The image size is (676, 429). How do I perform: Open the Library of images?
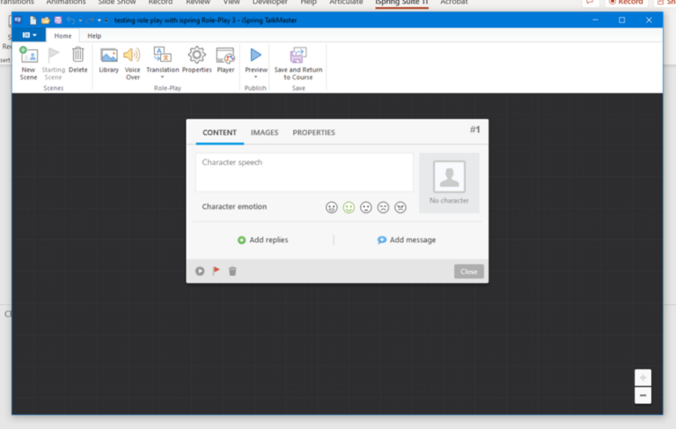(109, 62)
